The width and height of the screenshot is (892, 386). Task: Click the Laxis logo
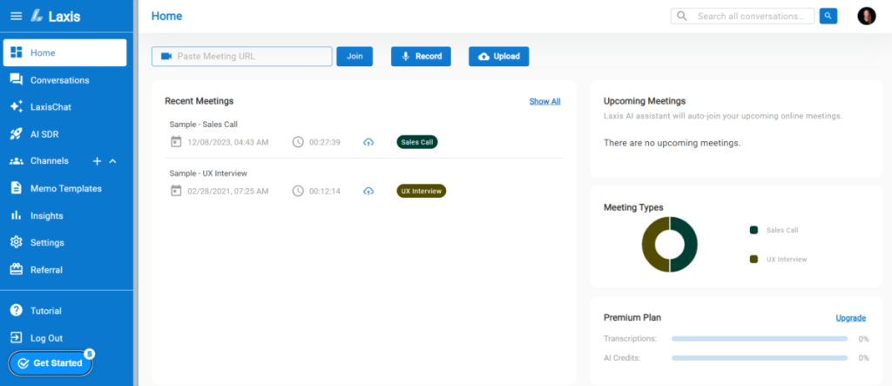(x=56, y=16)
